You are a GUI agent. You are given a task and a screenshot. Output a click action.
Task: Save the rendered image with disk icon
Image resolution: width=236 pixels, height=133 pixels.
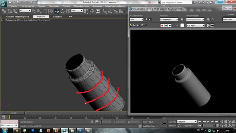(x=131, y=25)
